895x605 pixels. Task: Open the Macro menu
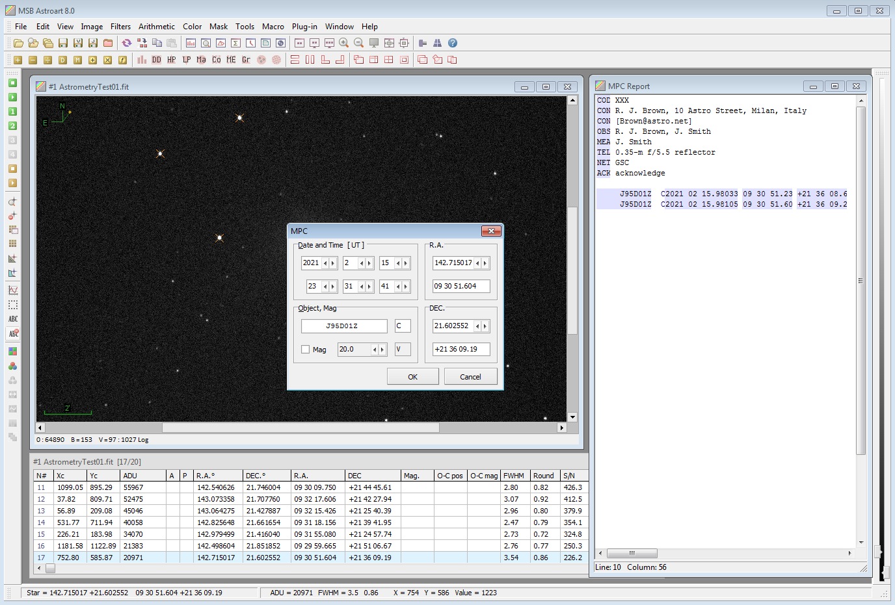coord(273,27)
